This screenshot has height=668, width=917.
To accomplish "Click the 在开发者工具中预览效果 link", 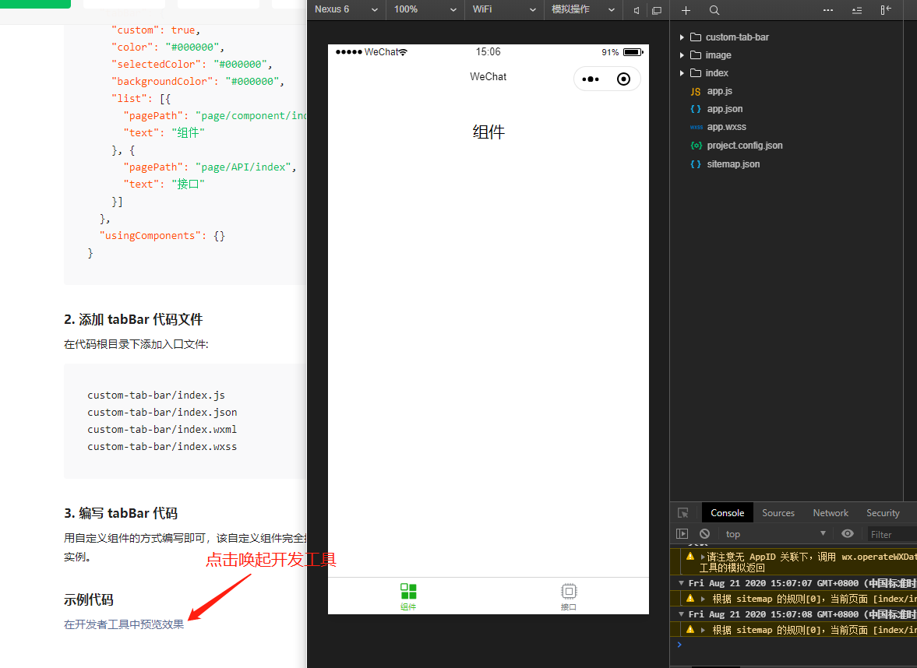I will pos(124,624).
